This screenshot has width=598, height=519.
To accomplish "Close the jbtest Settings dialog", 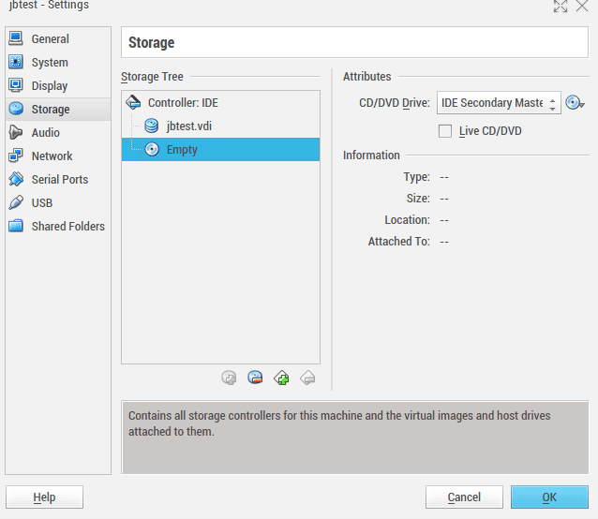I will point(582,6).
